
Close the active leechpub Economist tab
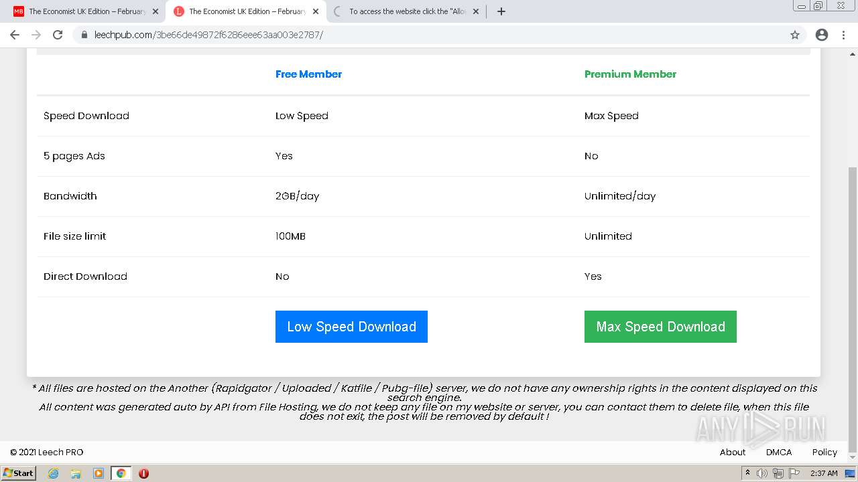coord(316,11)
